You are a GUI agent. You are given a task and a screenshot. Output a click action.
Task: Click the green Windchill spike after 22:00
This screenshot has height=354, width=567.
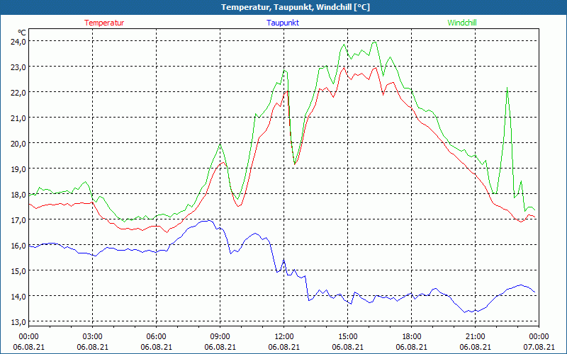point(507,88)
